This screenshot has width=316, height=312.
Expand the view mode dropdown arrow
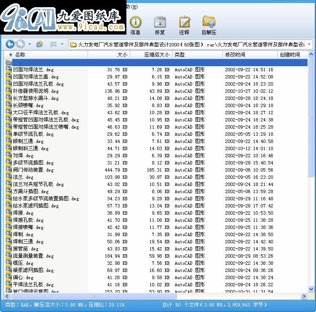pyautogui.click(x=62, y=44)
